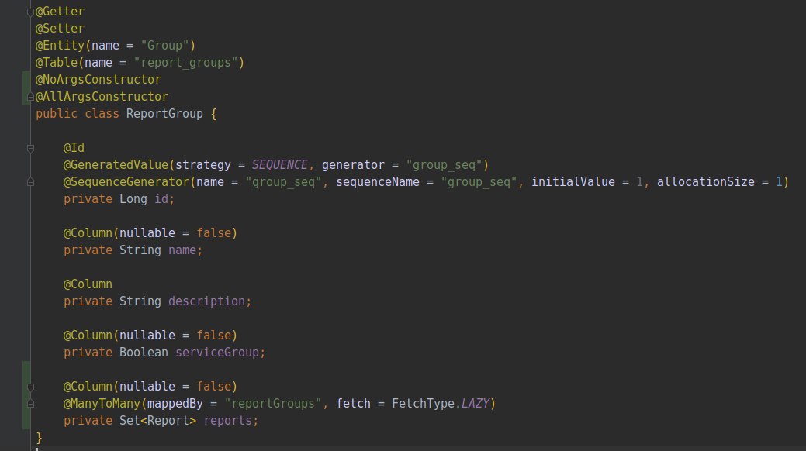Screen dimensions: 806x451
Task: Click the @Table annotation
Action: (56, 62)
